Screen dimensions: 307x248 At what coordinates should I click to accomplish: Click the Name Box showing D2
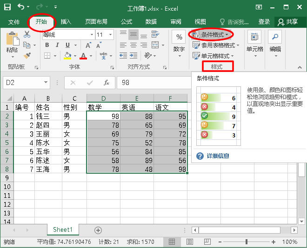pos(27,83)
